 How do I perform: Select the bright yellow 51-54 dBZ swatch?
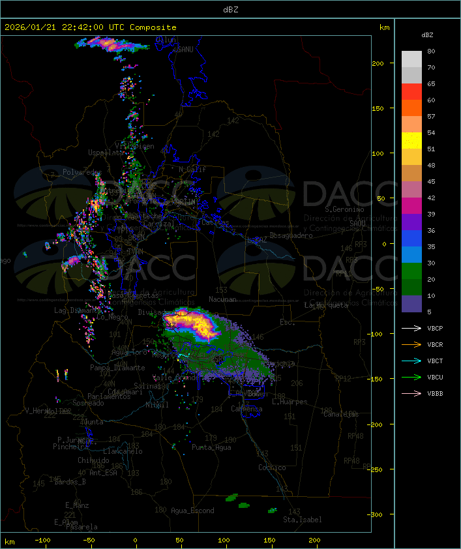[411, 141]
